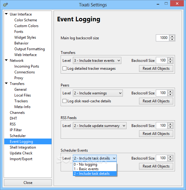The height and width of the screenshot is (190, 186).
Task: Collapse the Network tree section
Action: pos(6,60)
